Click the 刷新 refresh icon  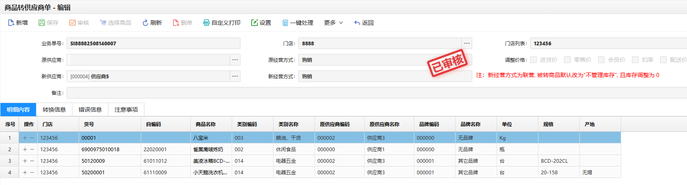(x=145, y=23)
